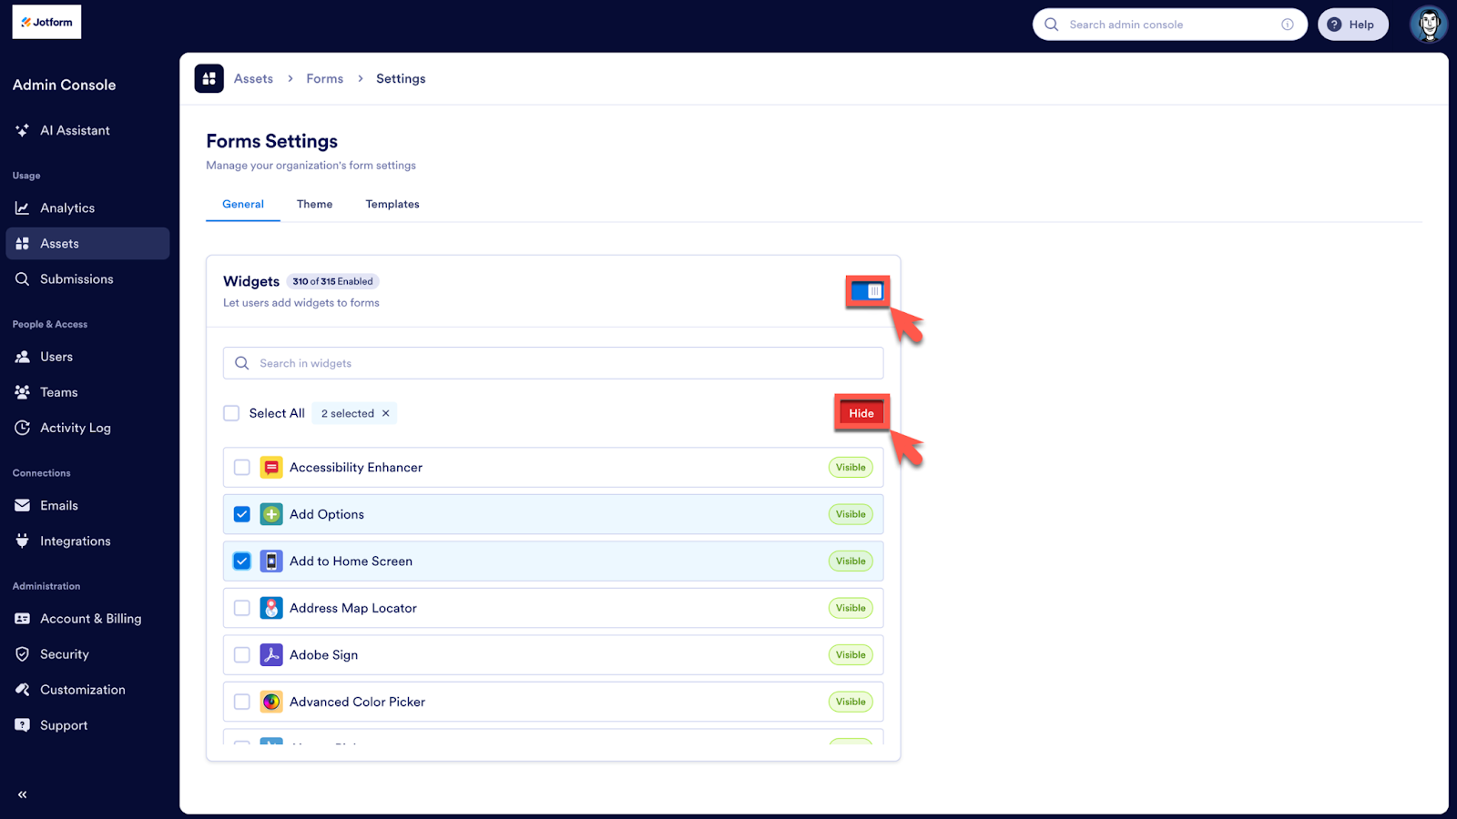The width and height of the screenshot is (1457, 819).
Task: Hide the selected widgets
Action: click(861, 412)
